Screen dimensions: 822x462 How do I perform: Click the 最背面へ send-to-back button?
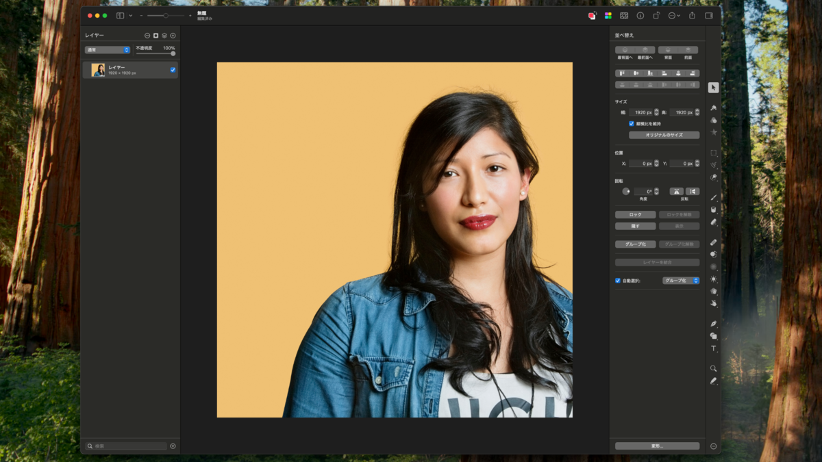pos(625,50)
